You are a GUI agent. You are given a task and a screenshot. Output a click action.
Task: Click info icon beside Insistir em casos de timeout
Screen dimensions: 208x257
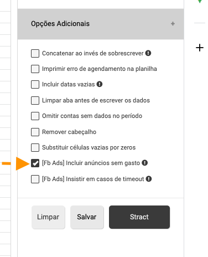[x=149, y=179]
